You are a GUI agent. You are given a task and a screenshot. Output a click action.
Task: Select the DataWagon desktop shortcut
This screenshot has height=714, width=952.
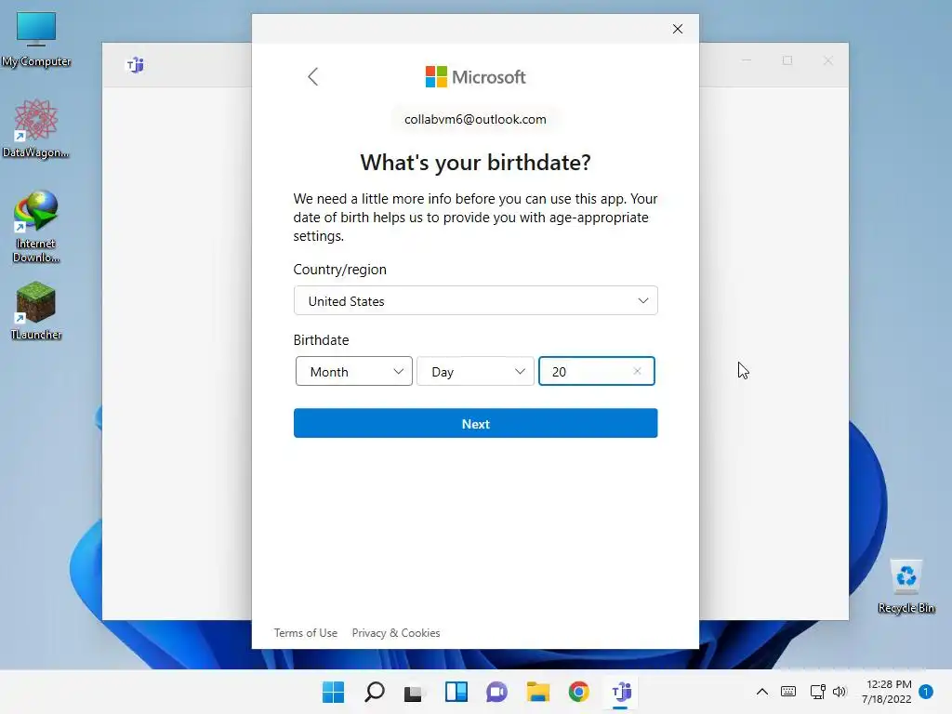(36, 128)
